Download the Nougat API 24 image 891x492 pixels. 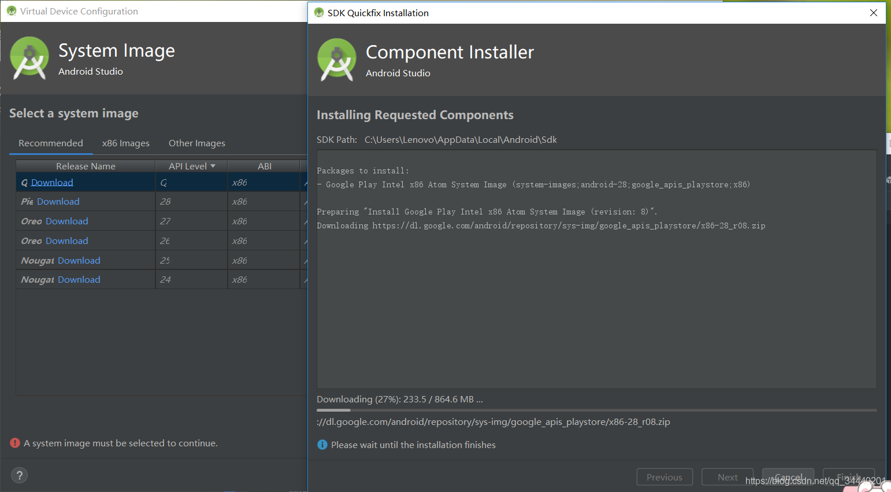pos(79,279)
